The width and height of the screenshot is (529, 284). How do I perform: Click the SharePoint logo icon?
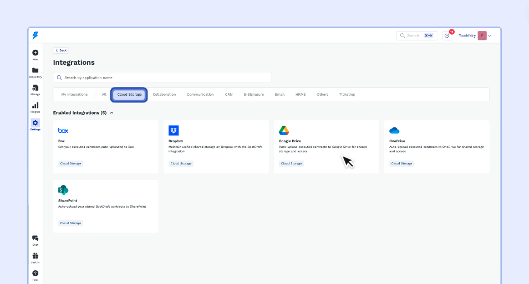click(x=63, y=190)
